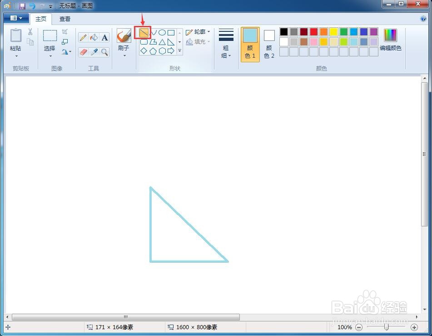The width and height of the screenshot is (432, 336).
Task: Expand the Paste dropdown arrow
Action: 16,56
